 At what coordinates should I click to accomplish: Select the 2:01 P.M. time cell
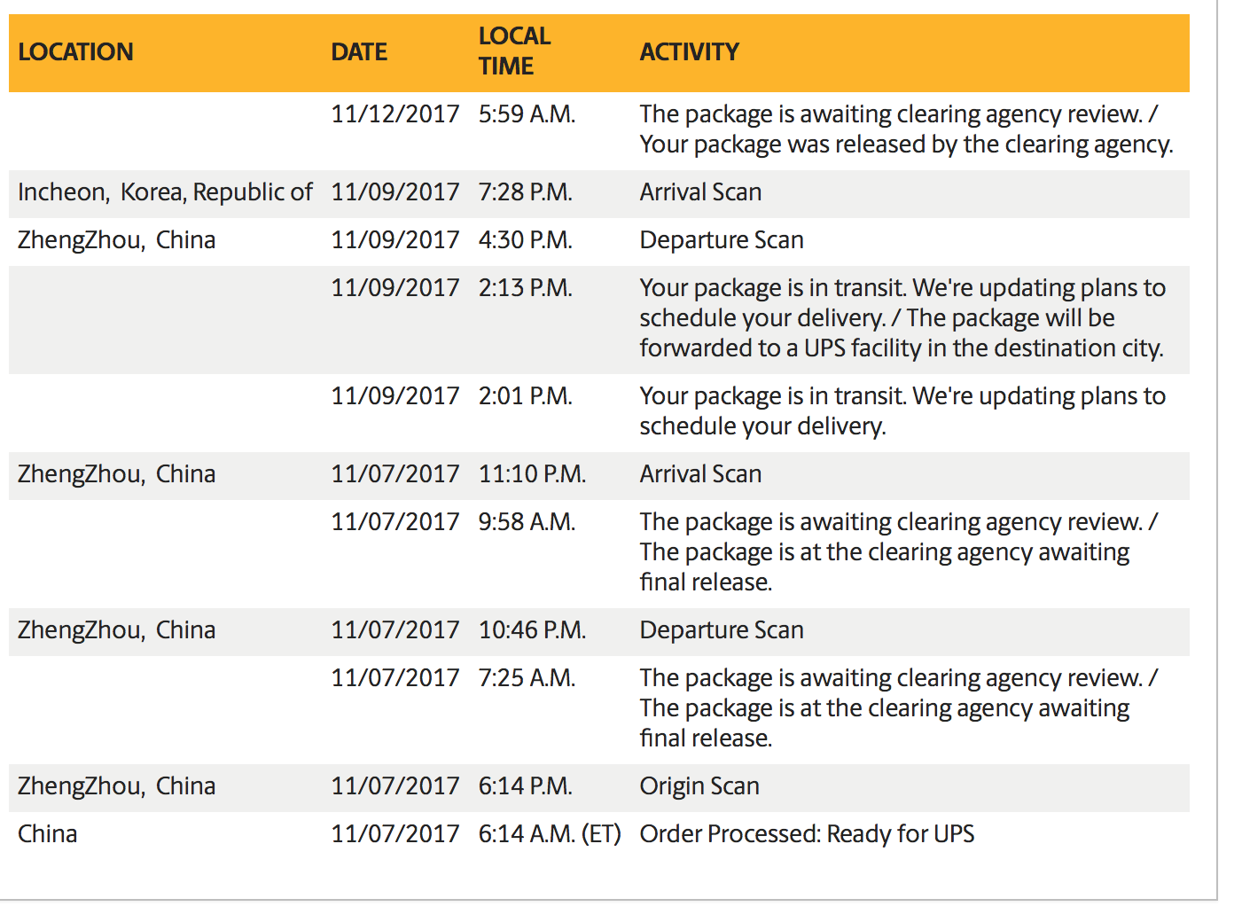click(x=525, y=396)
